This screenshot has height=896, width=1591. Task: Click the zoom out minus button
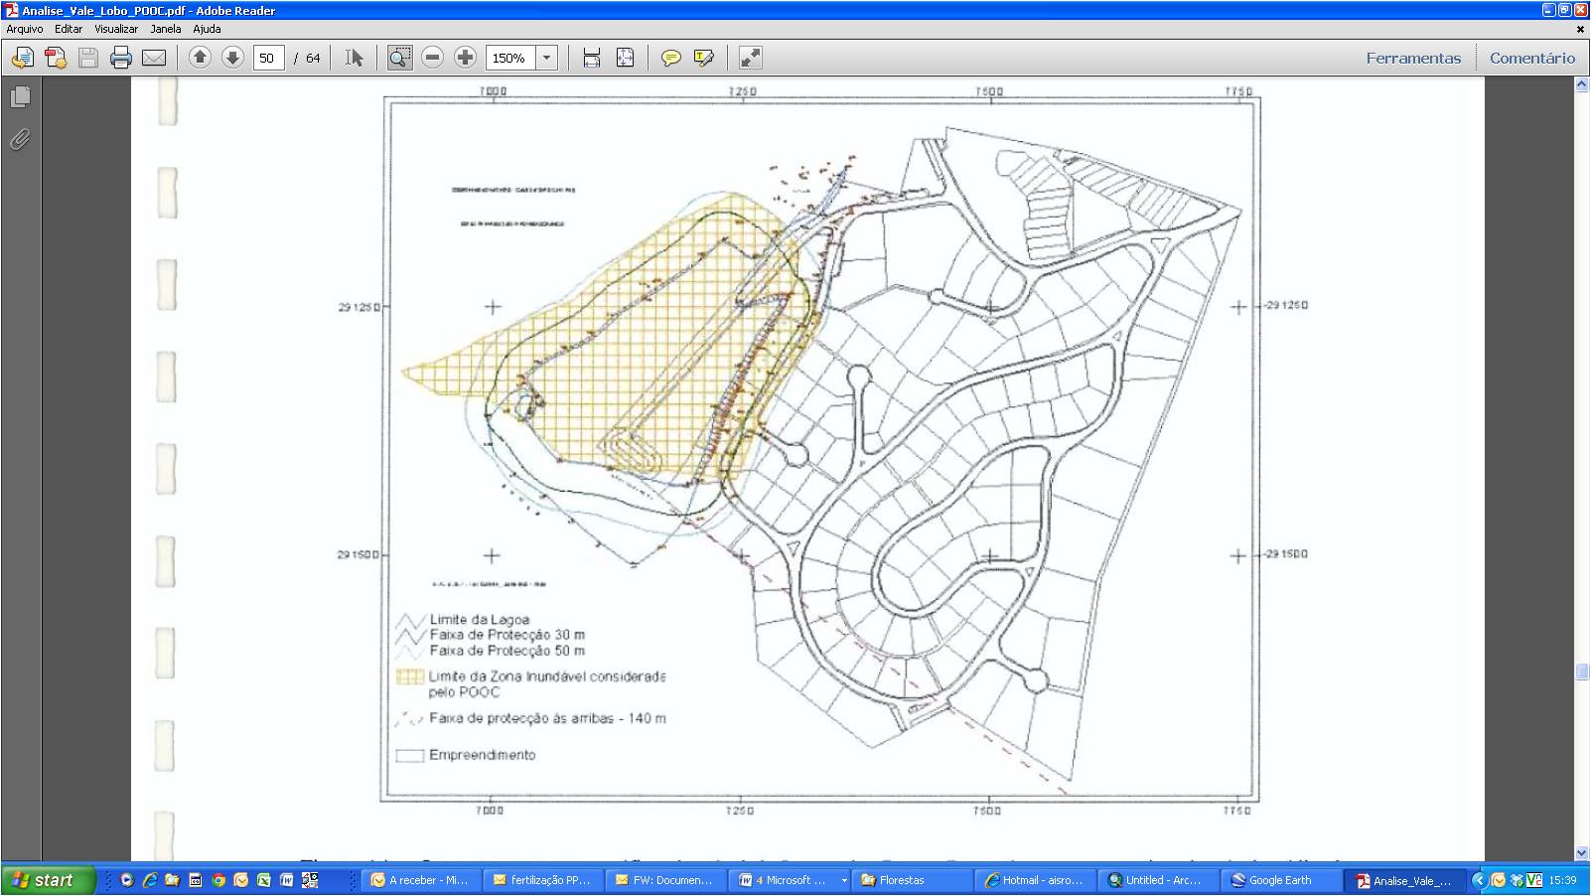click(432, 58)
